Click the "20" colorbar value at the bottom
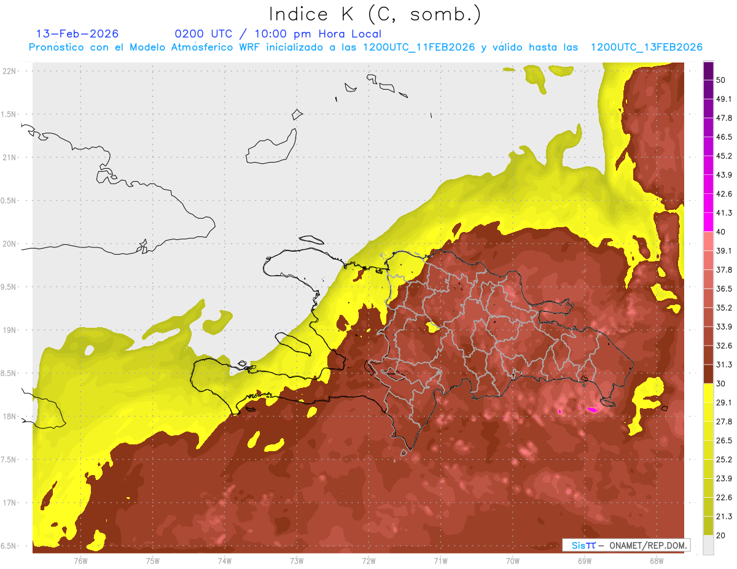737x569 pixels. (x=721, y=535)
